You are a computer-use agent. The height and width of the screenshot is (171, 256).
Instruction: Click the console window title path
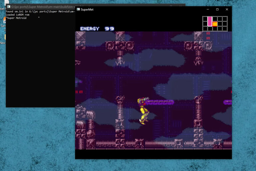43,7
